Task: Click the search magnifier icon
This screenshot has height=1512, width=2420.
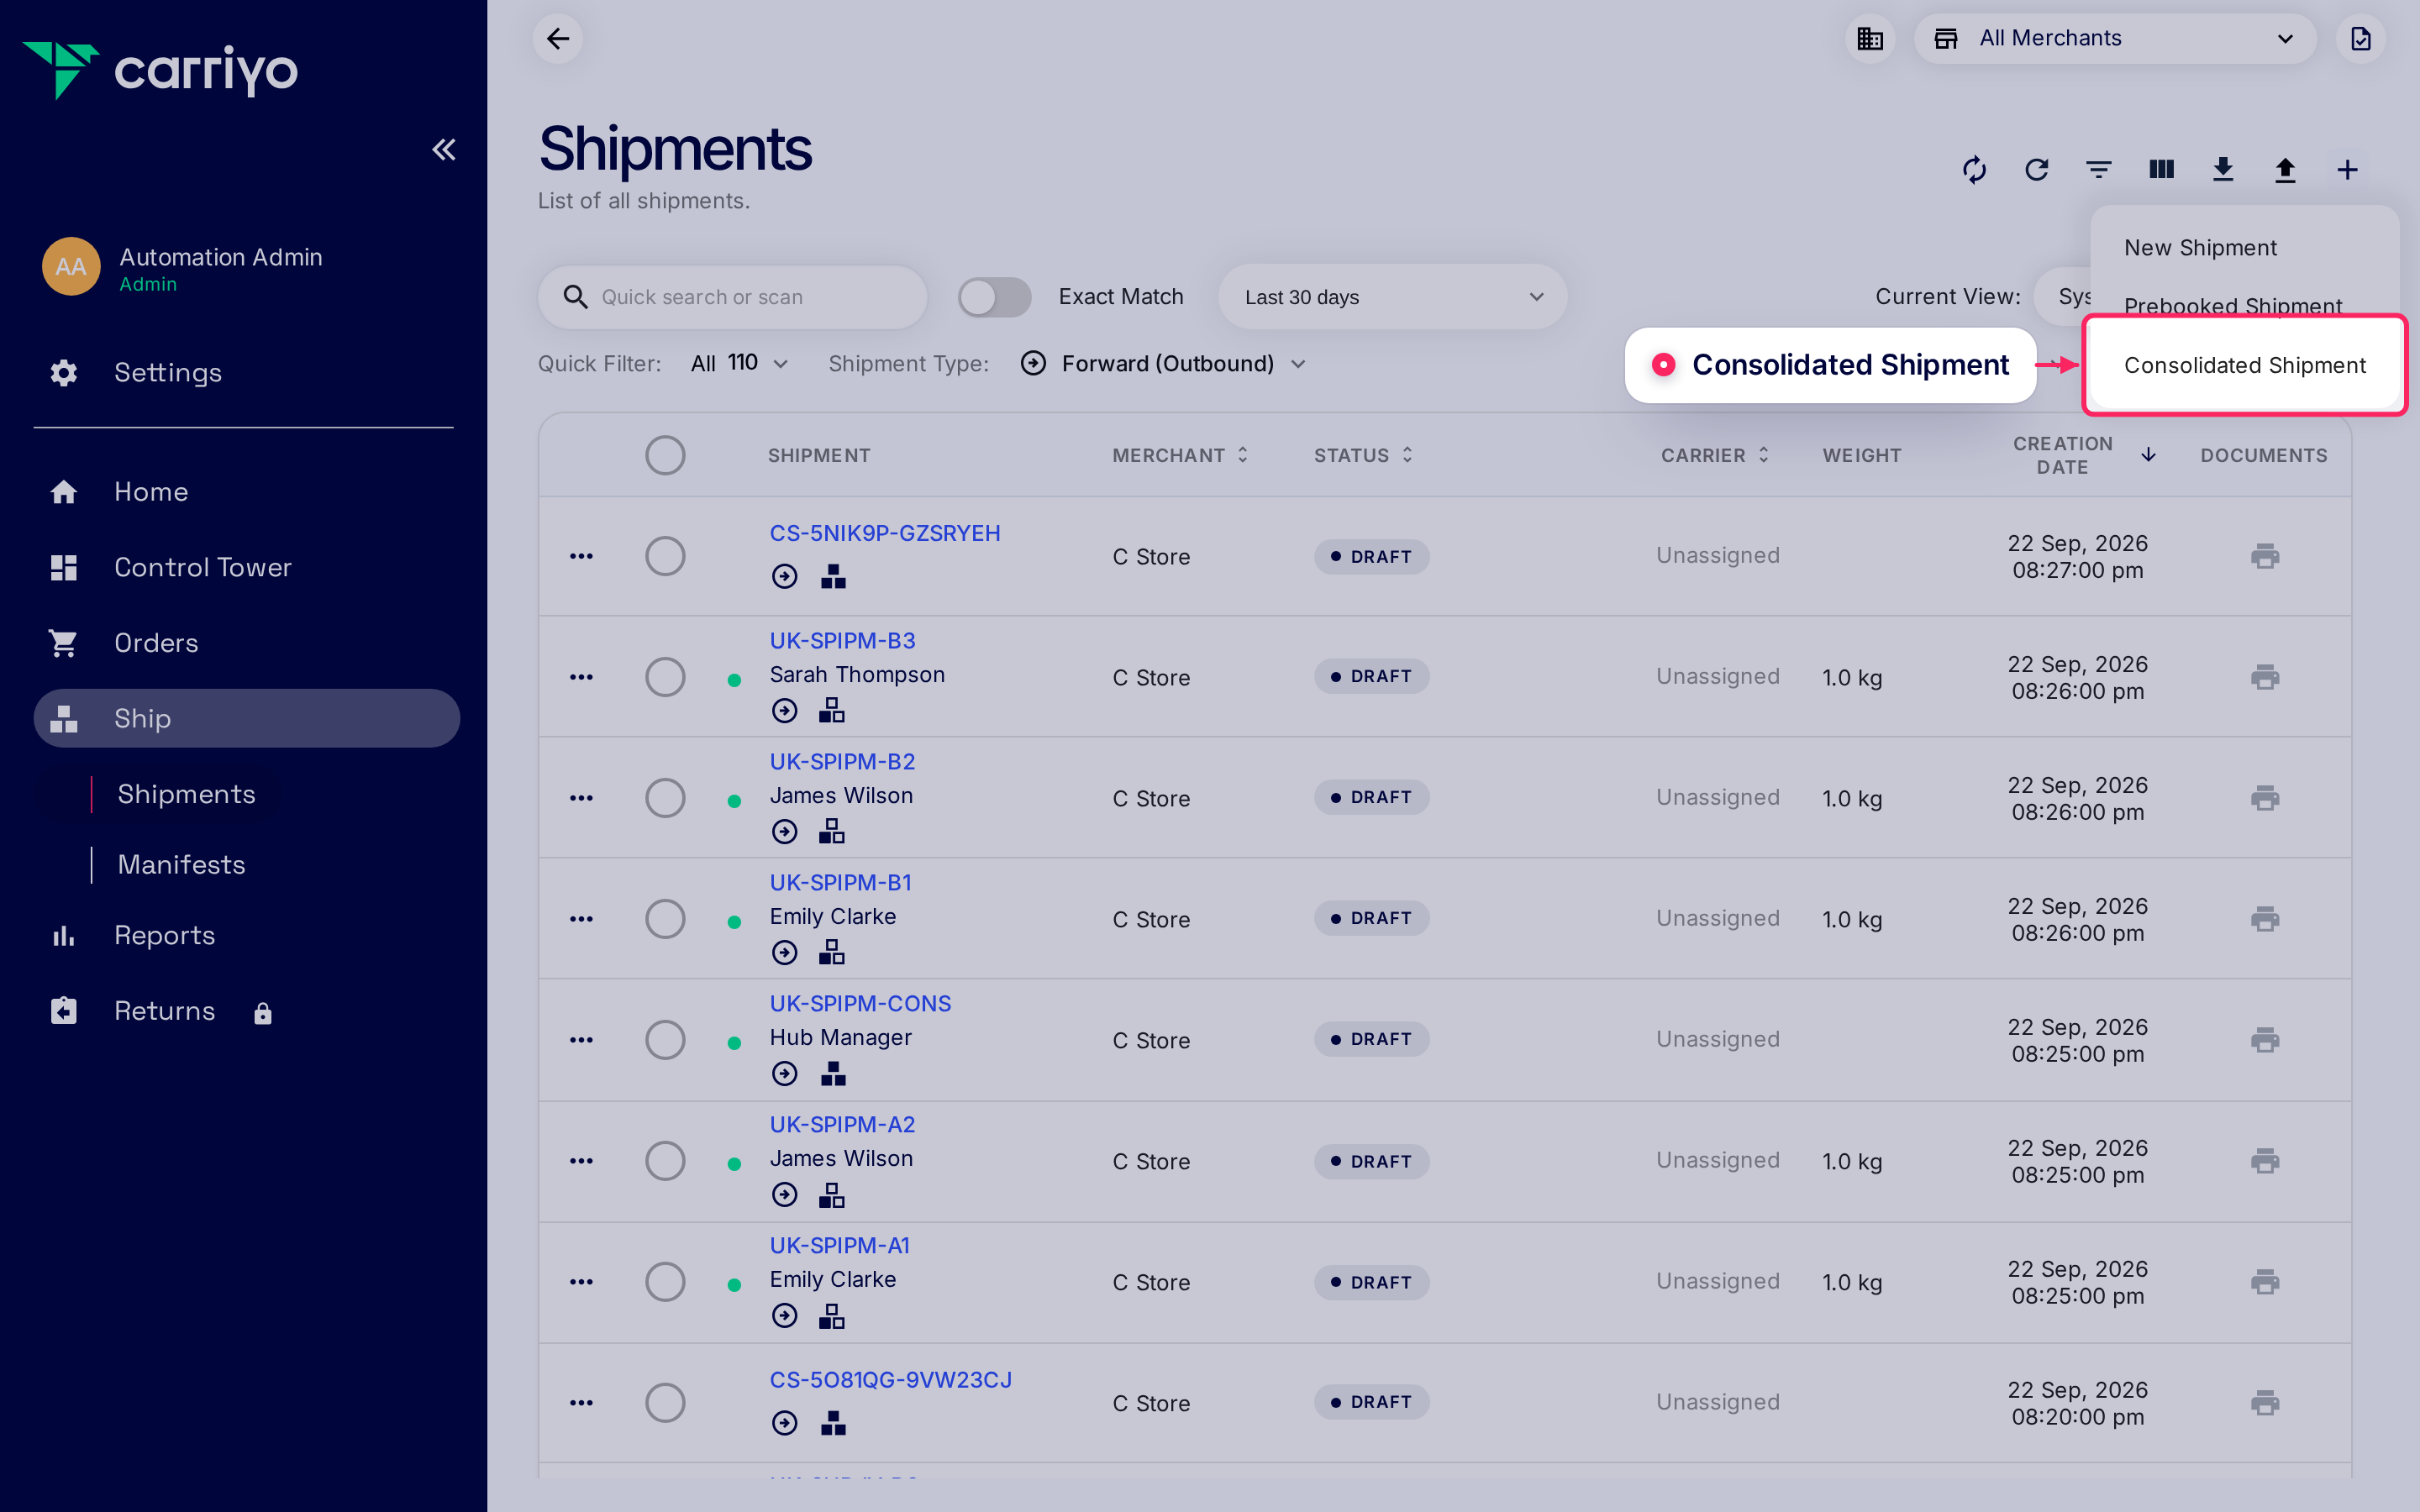Action: pos(575,297)
